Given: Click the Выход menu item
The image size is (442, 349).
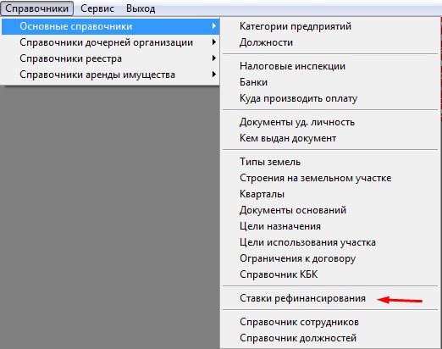Looking at the screenshot, I should coord(141,8).
